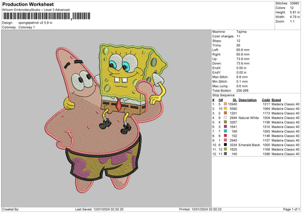Click the Code column header

coord(266,100)
